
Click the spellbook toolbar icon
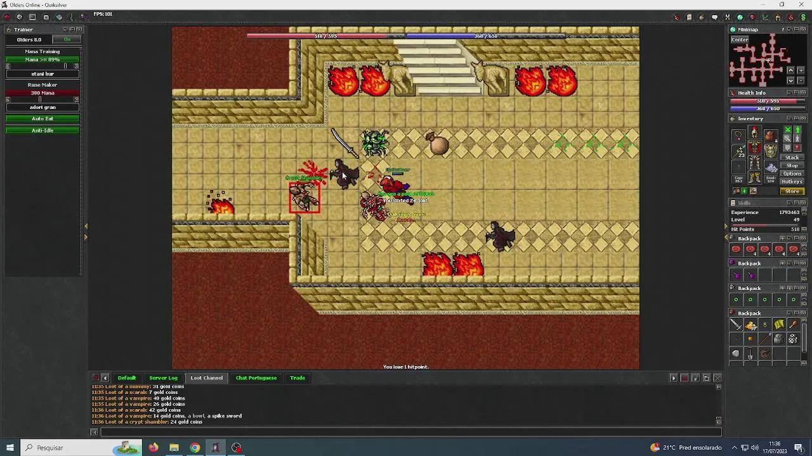point(59,17)
